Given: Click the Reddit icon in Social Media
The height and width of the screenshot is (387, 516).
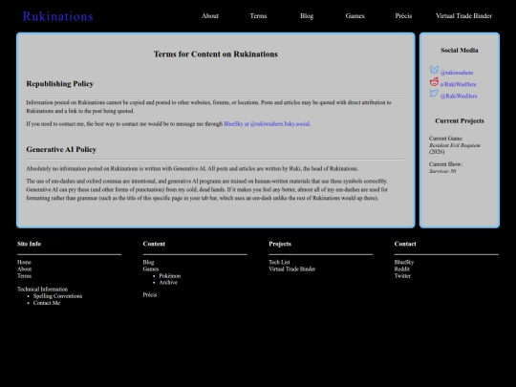Looking at the screenshot, I should (x=434, y=81).
